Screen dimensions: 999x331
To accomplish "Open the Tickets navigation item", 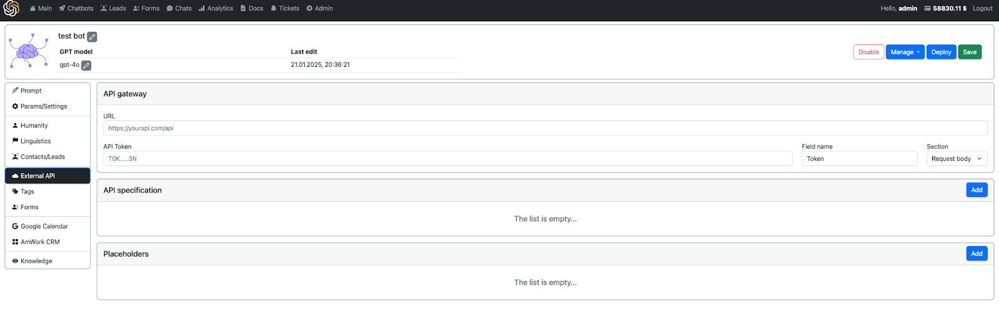I will [x=285, y=8].
